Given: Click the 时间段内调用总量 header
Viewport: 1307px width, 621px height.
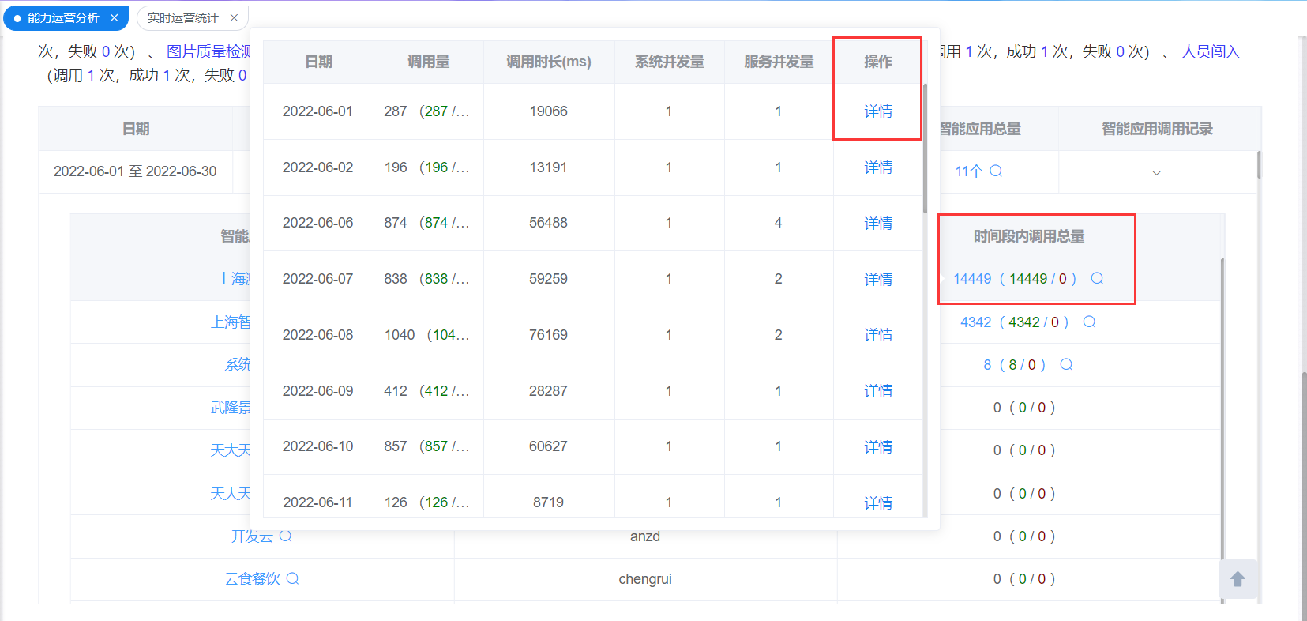Looking at the screenshot, I should coord(1029,236).
